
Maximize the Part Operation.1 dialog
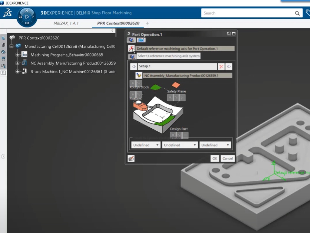(229, 34)
